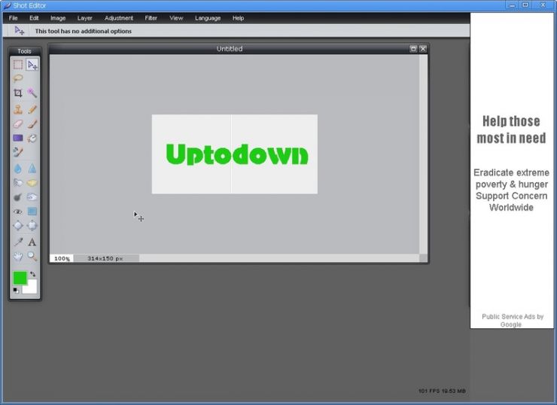Image resolution: width=557 pixels, height=405 pixels.
Task: Pick the Blur water-drop tool
Action: coord(18,169)
